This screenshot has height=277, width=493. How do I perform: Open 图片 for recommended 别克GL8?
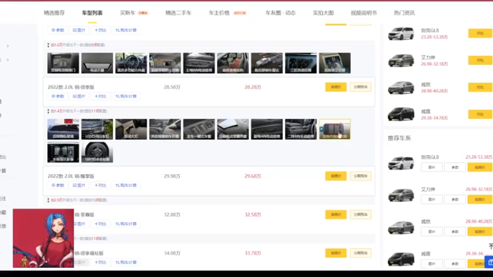432,167
